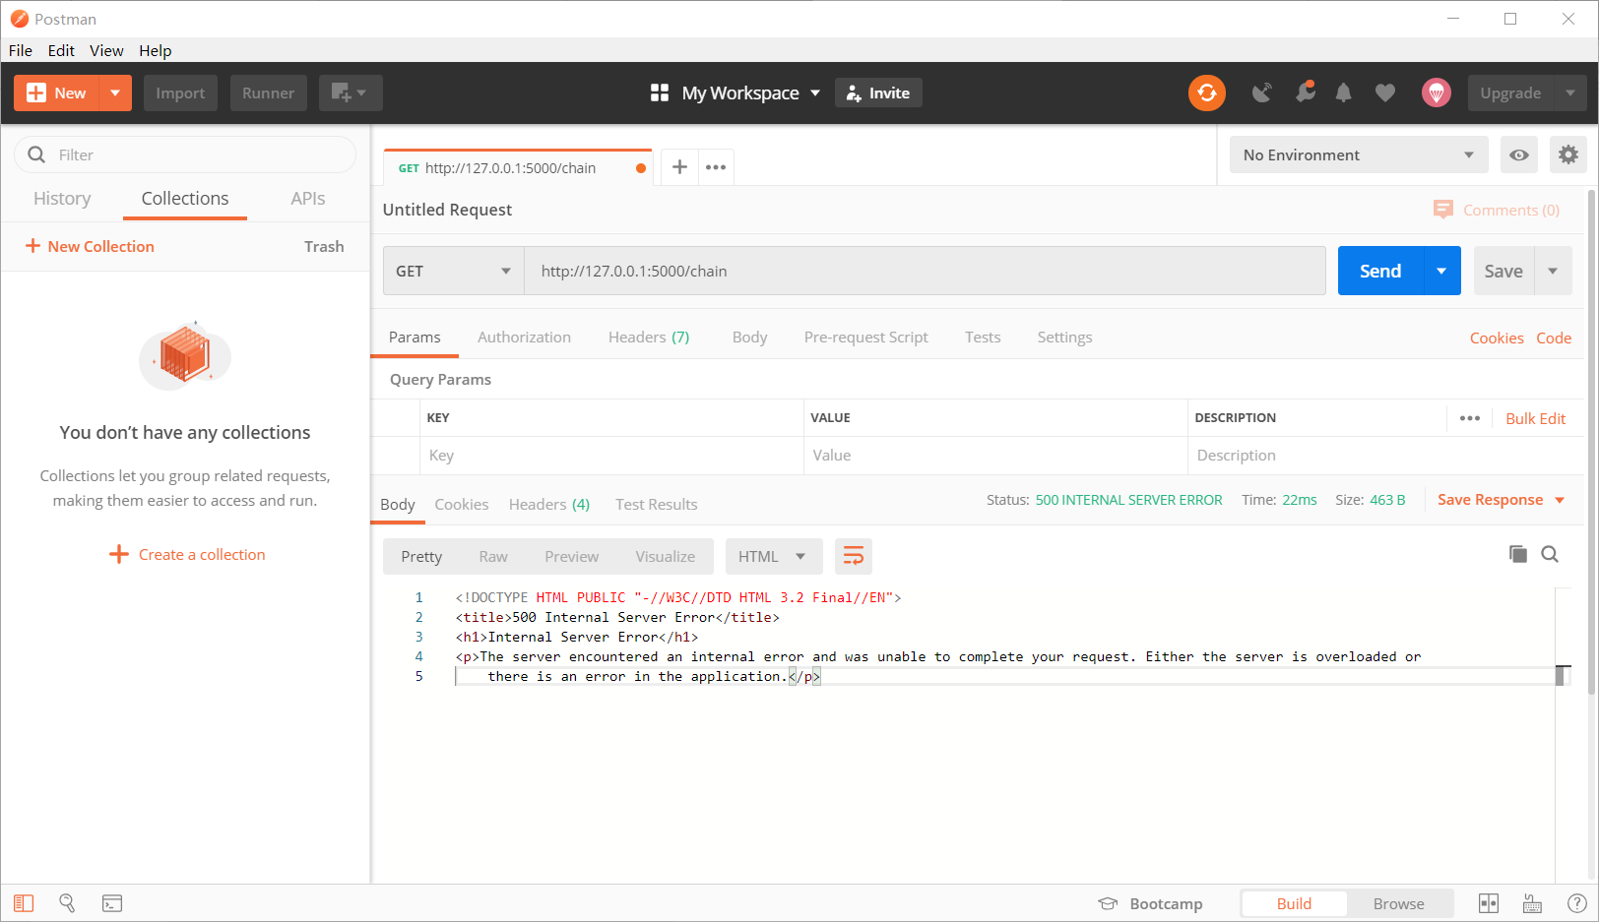This screenshot has height=922, width=1599.
Task: Click the Import button
Action: (x=180, y=92)
